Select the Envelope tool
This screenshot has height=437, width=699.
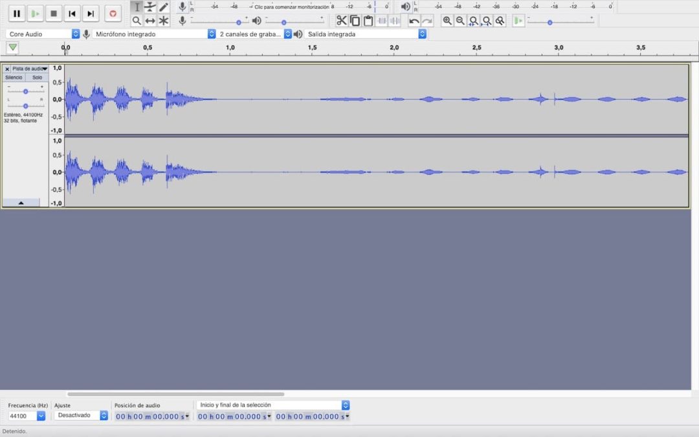point(150,7)
